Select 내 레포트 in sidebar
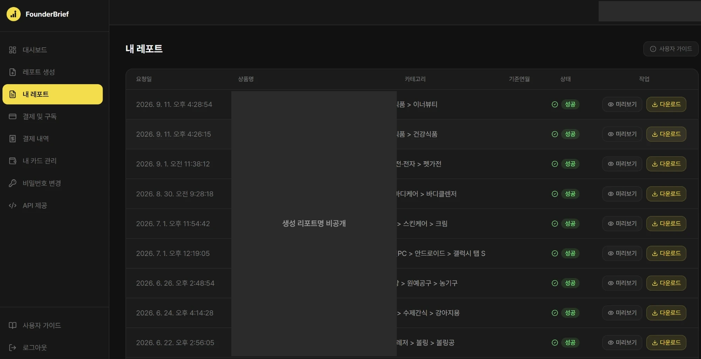701x359 pixels. (53, 94)
